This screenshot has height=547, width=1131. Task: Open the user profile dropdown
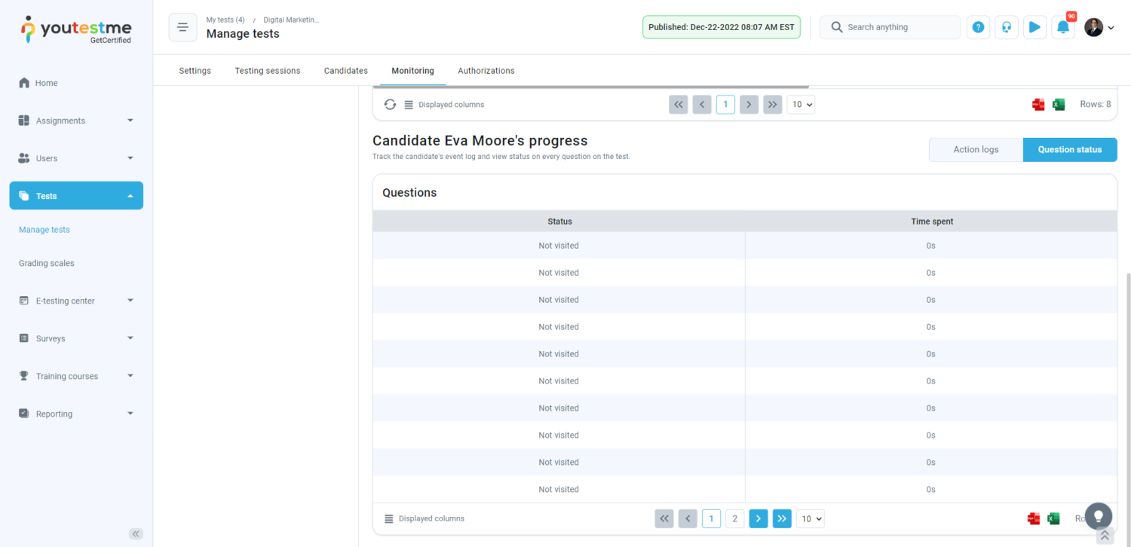click(x=1099, y=27)
